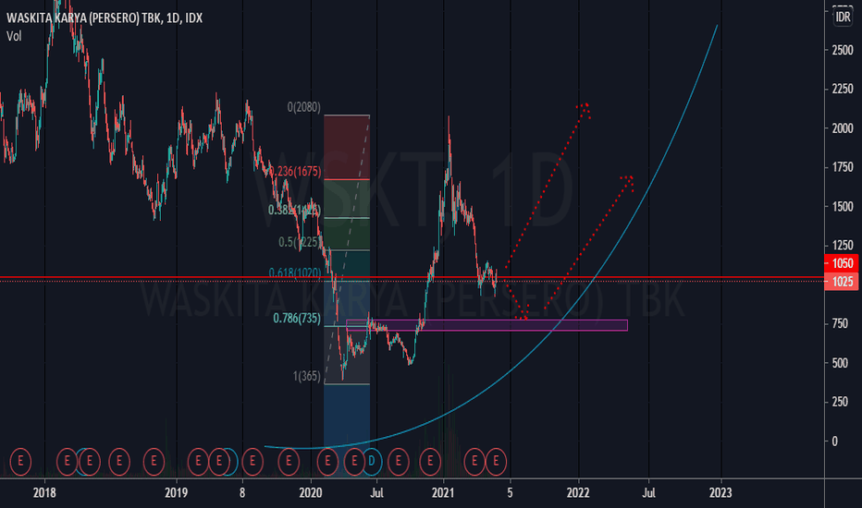Click the 2000 price axis value

[x=843, y=128]
